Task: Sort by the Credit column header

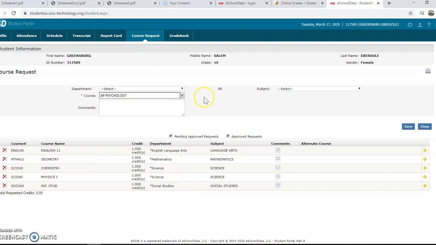Action: [137, 144]
